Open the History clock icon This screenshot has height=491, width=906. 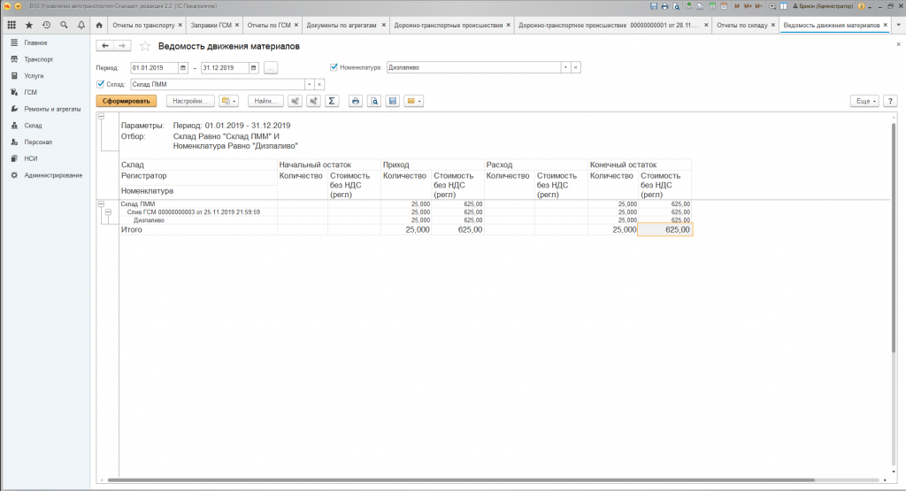(46, 26)
